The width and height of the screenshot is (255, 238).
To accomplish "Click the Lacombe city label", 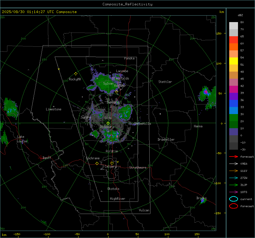I will [x=122, y=71].
